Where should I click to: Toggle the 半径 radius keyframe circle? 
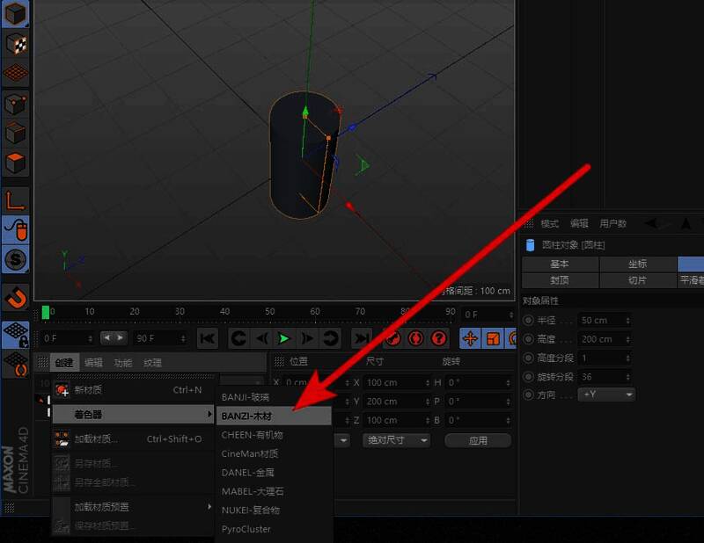point(528,321)
